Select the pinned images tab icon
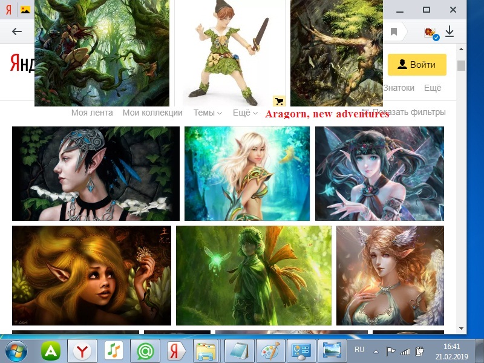 coord(25,10)
